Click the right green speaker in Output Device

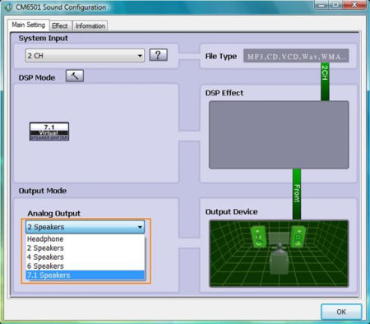pos(298,236)
